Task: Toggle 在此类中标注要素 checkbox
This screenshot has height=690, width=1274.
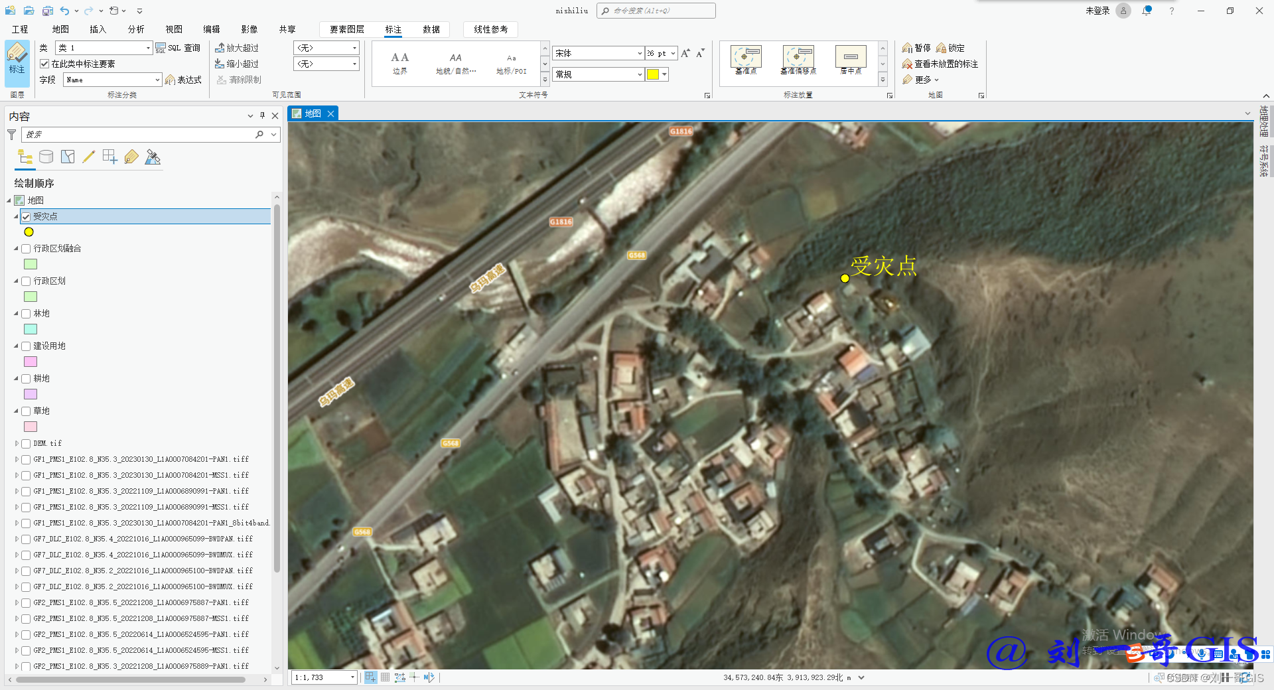Action: click(x=44, y=64)
